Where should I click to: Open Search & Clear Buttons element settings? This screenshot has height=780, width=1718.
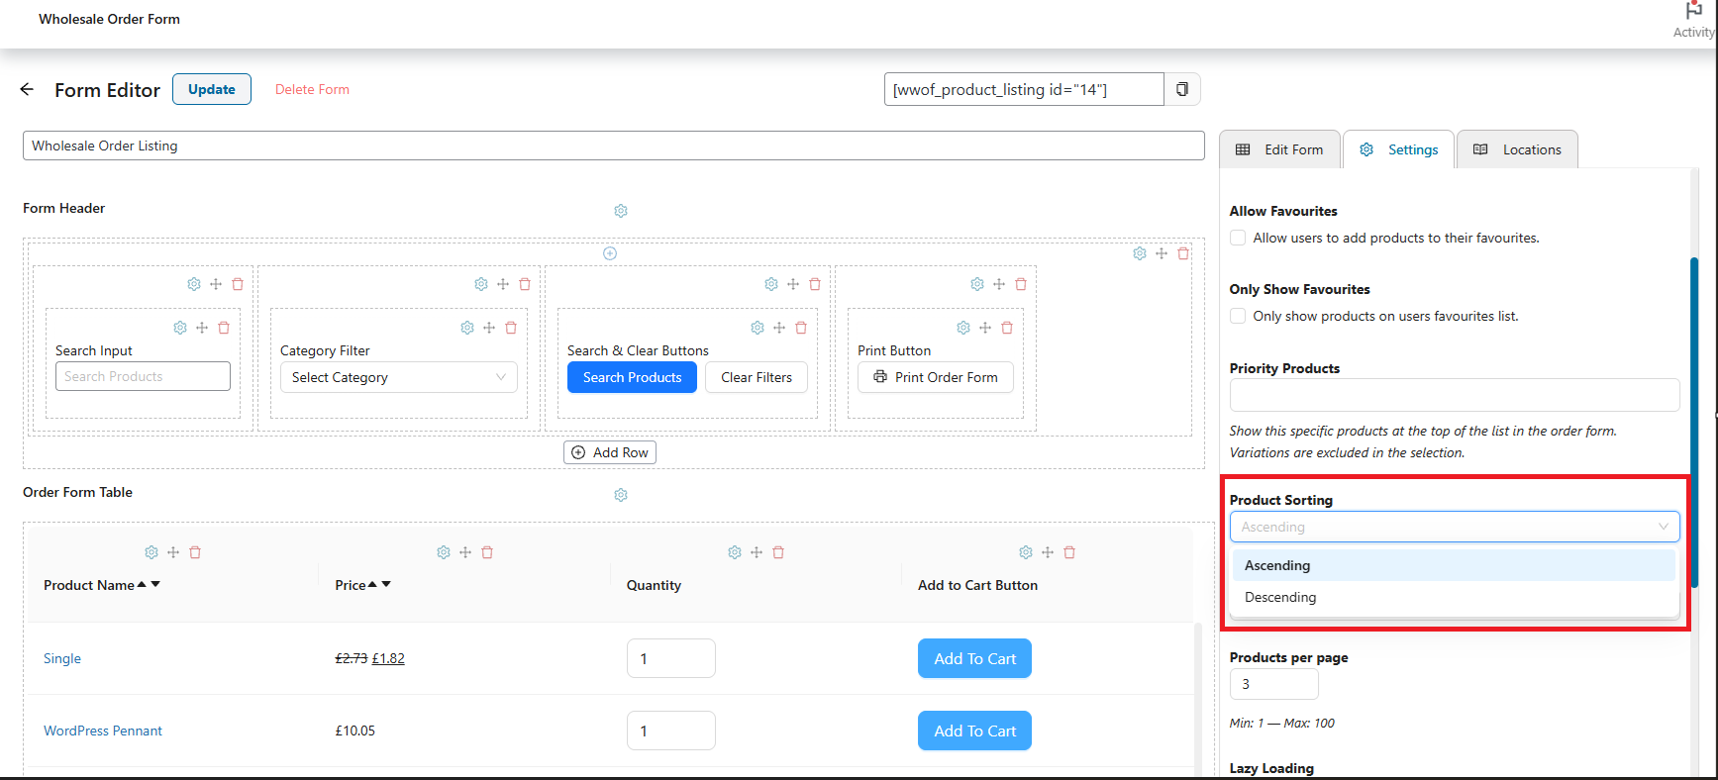coord(758,328)
